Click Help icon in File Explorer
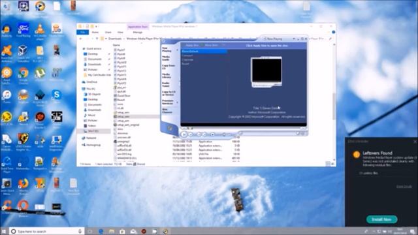The width and height of the screenshot is (418, 235). (x=334, y=32)
